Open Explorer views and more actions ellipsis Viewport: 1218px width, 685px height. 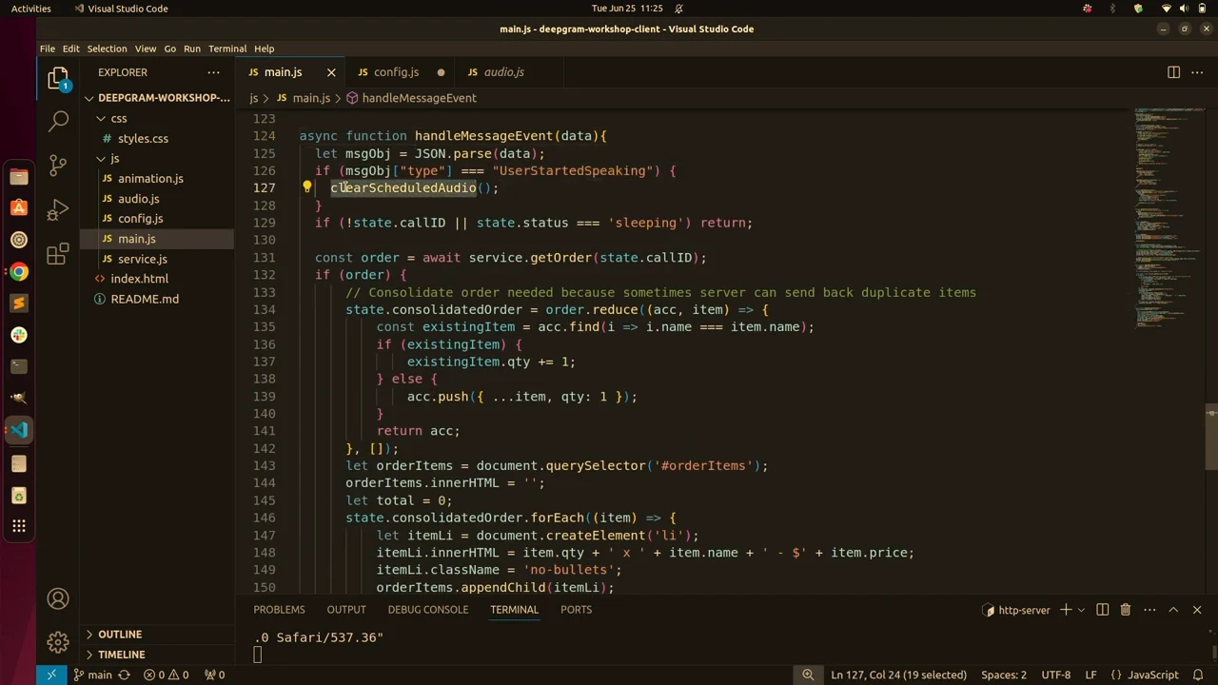213,72
